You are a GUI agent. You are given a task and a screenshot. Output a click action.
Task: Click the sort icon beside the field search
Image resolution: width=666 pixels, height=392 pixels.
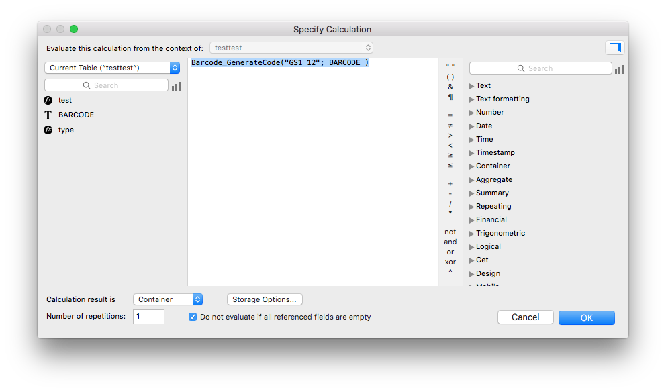click(x=176, y=85)
